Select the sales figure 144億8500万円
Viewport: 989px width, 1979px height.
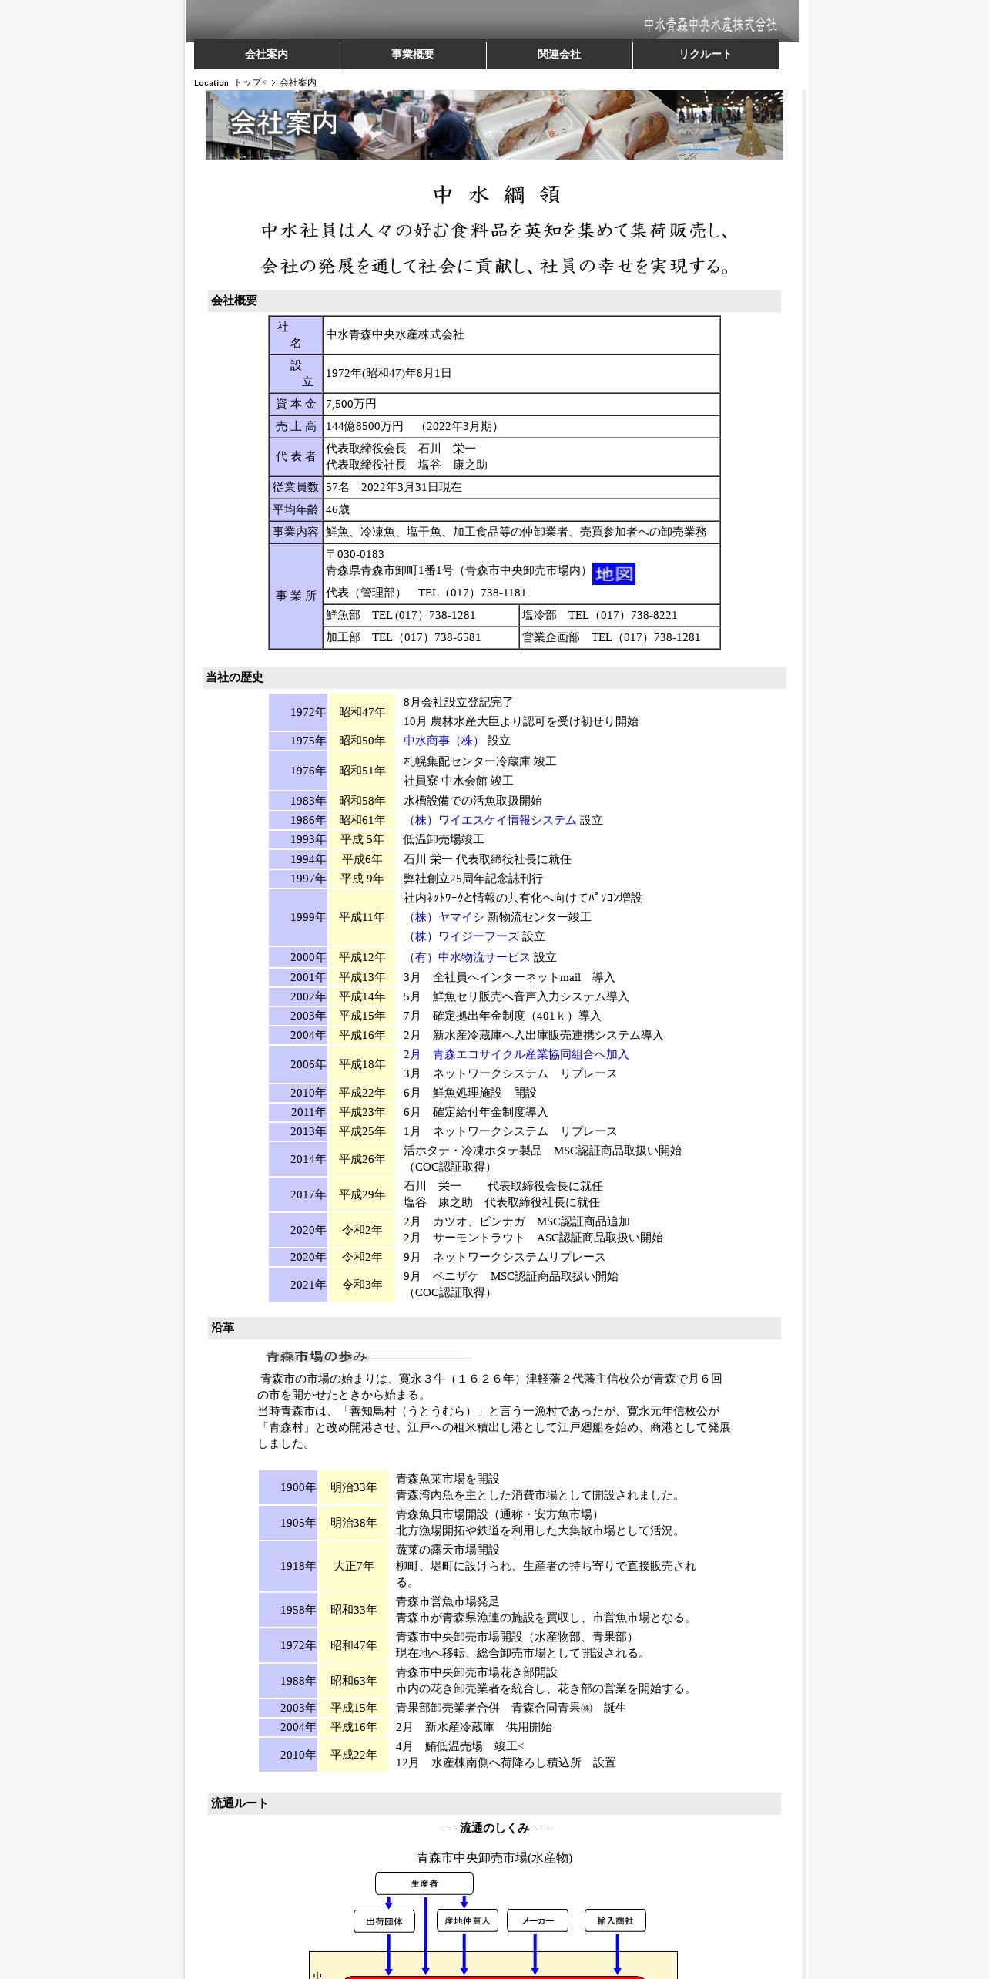(x=364, y=426)
